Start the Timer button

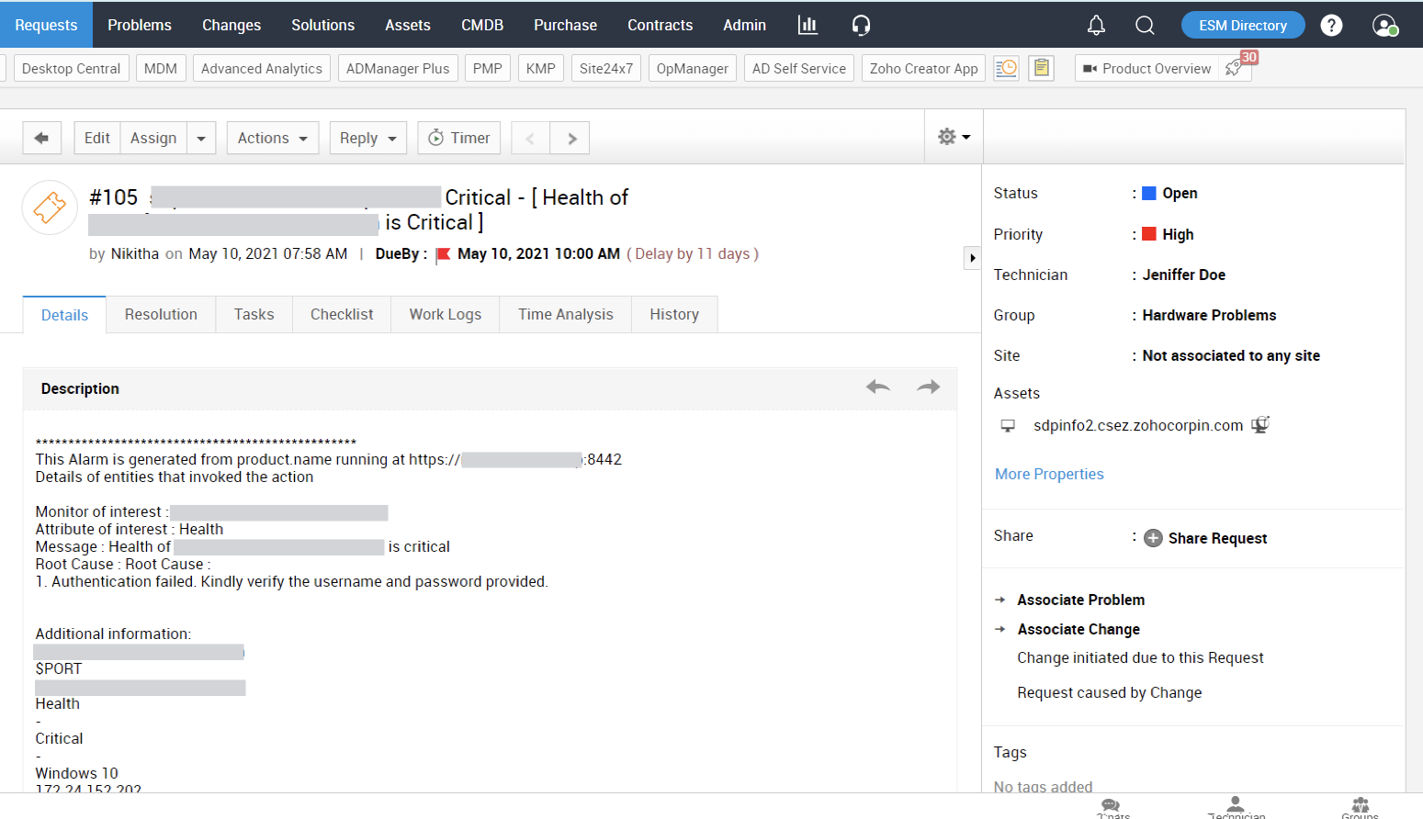[459, 138]
